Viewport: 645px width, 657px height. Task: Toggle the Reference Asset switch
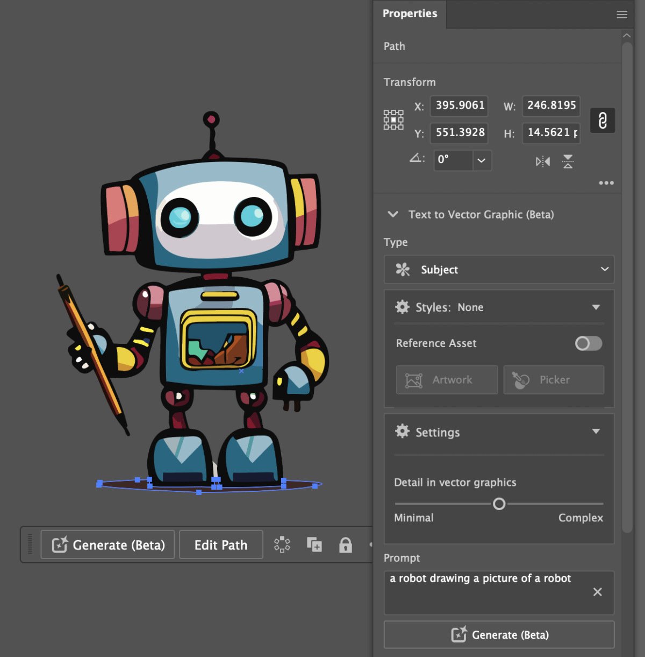coord(588,343)
